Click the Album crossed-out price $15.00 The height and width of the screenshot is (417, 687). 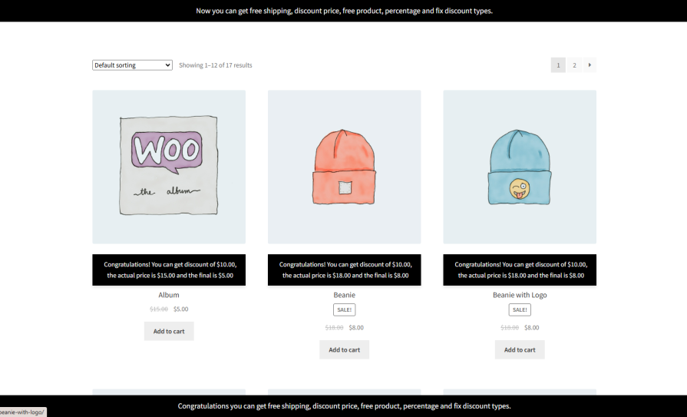pyautogui.click(x=159, y=309)
